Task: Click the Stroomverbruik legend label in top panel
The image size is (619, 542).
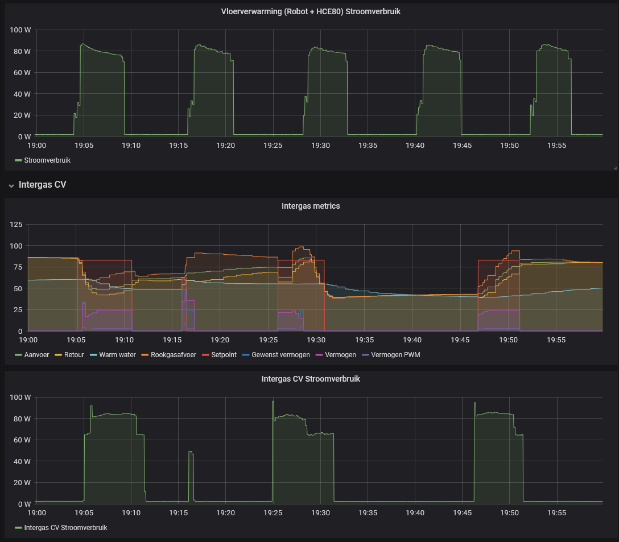Action: [x=47, y=160]
